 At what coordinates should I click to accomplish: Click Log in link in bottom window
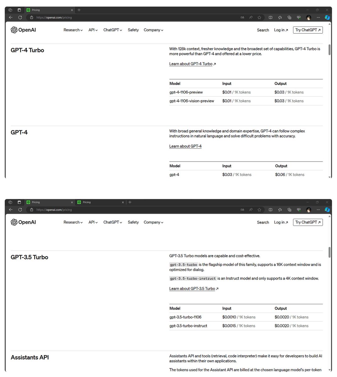281,222
